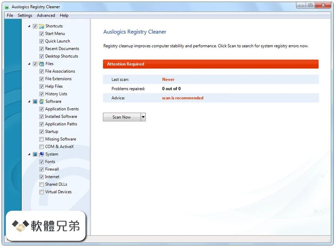Open the File menu
The height and width of the screenshot is (247, 335).
point(10,15)
